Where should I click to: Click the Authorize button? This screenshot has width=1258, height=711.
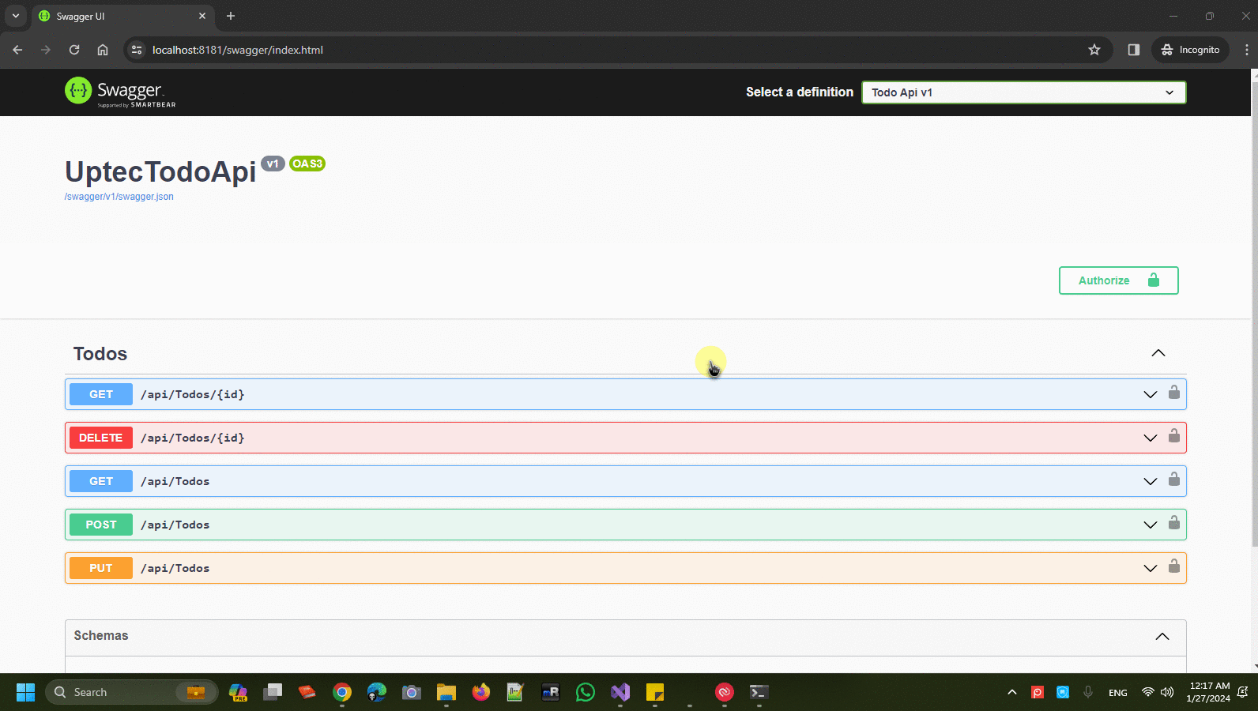click(x=1118, y=280)
